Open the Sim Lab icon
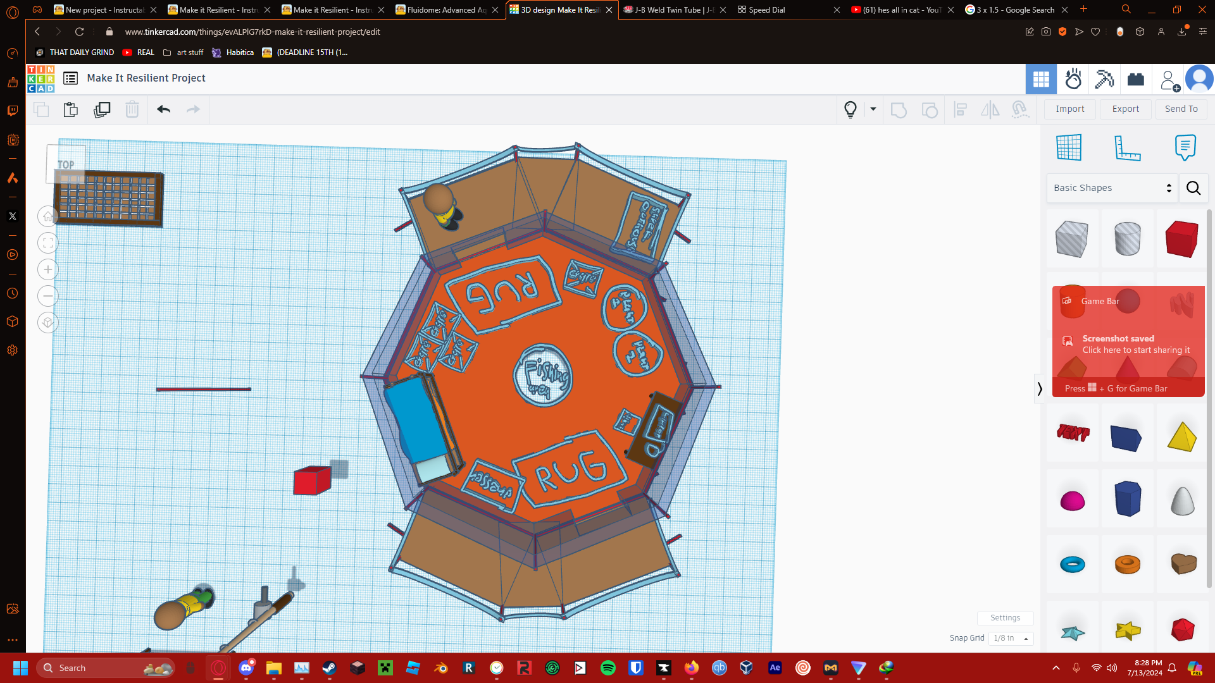 [x=1073, y=79]
